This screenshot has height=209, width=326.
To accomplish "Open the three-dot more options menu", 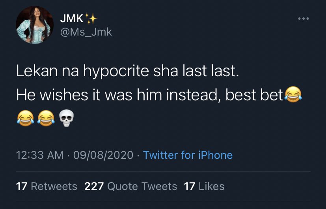I will point(304,19).
